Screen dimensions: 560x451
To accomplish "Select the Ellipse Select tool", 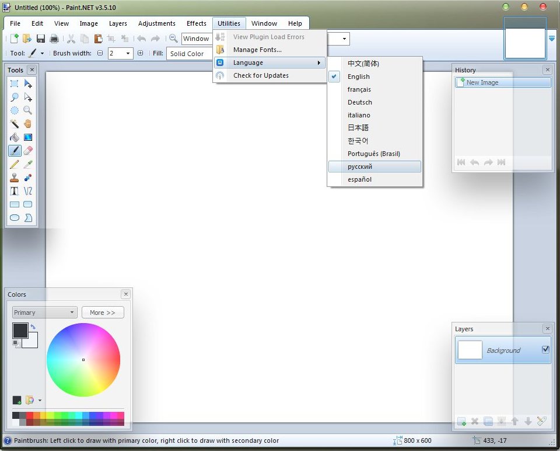I will 14,110.
